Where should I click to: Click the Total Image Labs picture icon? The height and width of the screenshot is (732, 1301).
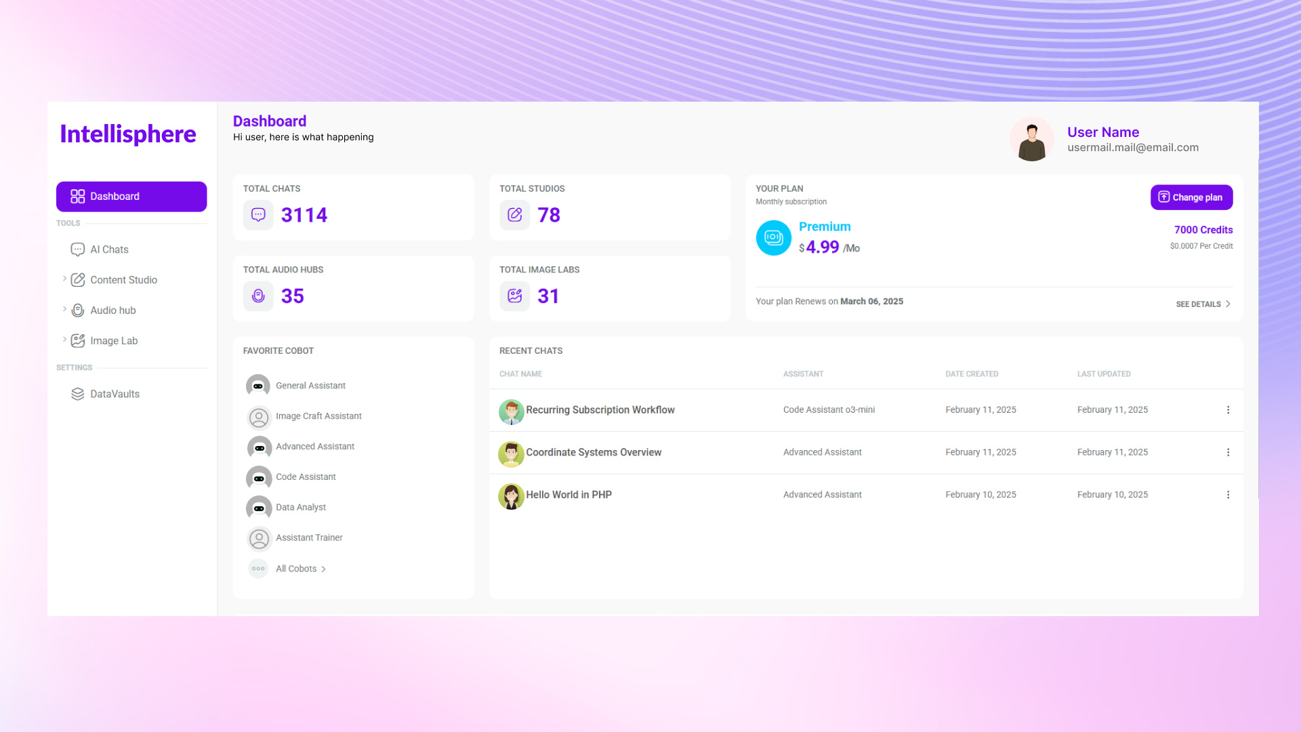click(514, 296)
